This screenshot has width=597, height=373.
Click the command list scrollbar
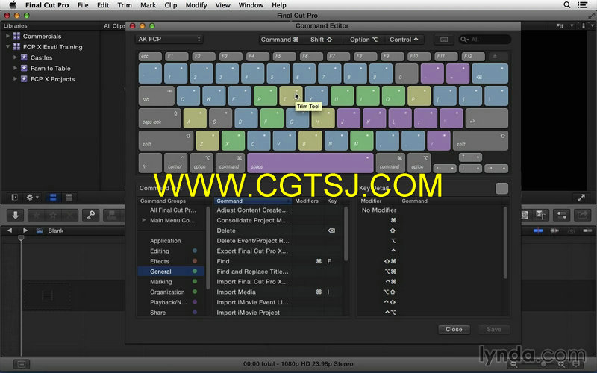pos(346,234)
